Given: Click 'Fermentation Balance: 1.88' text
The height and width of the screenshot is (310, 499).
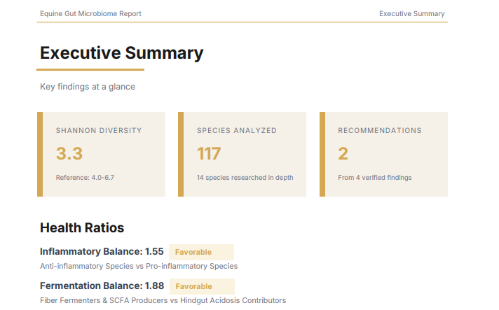Looking at the screenshot, I should [x=102, y=286].
